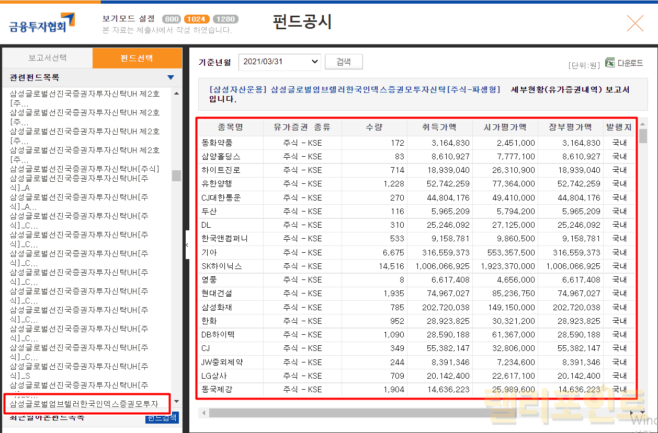Set view mode to 1280

point(225,19)
